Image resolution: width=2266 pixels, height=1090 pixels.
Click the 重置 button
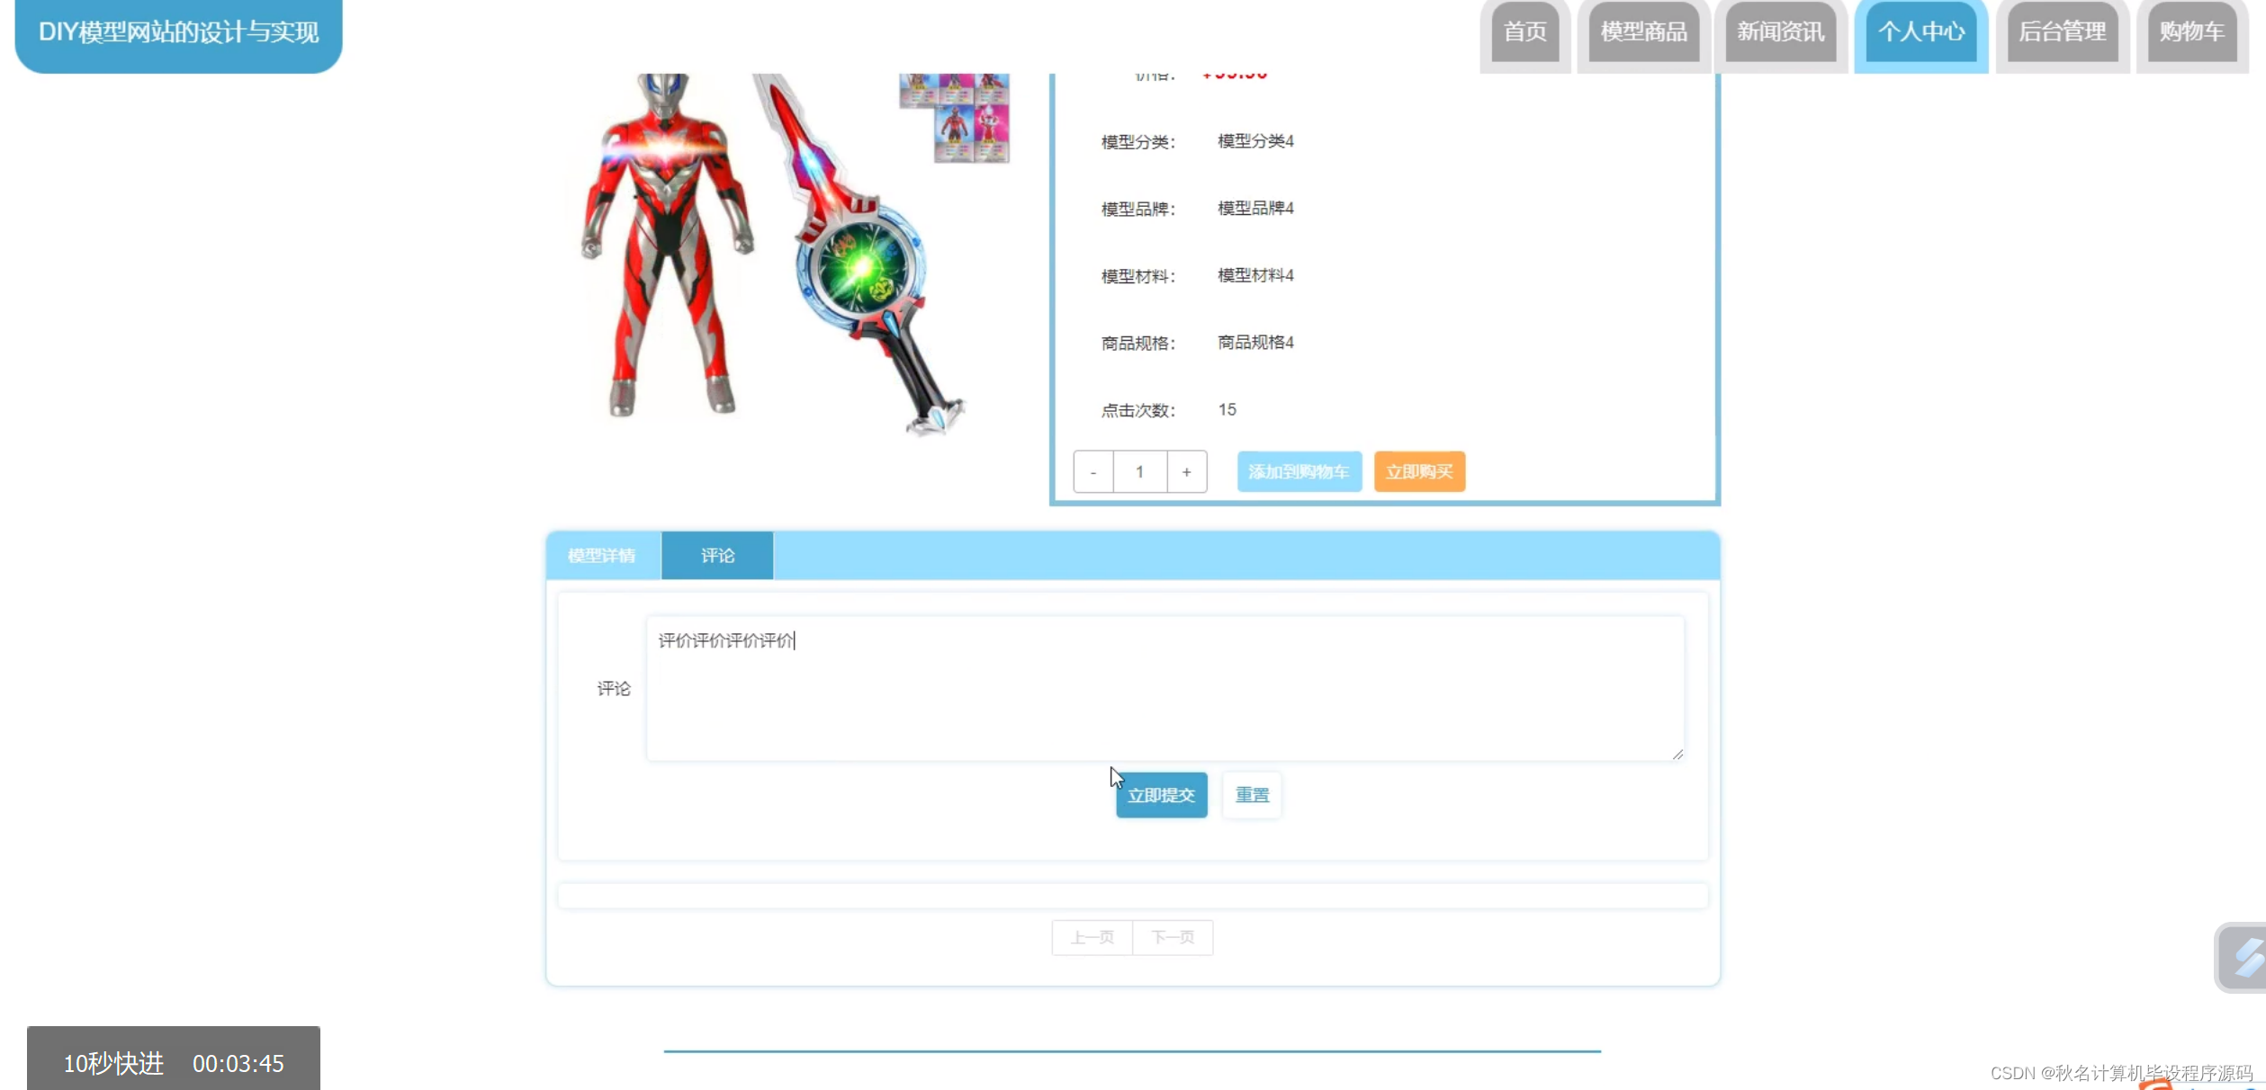click(1252, 795)
